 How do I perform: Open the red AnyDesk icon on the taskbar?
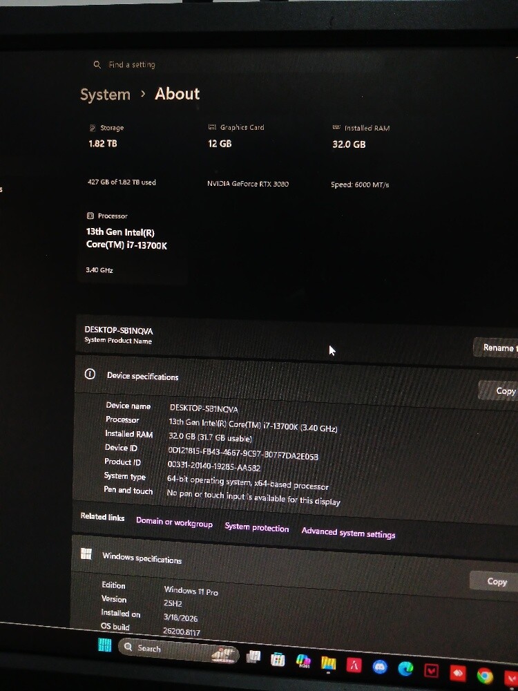click(458, 673)
